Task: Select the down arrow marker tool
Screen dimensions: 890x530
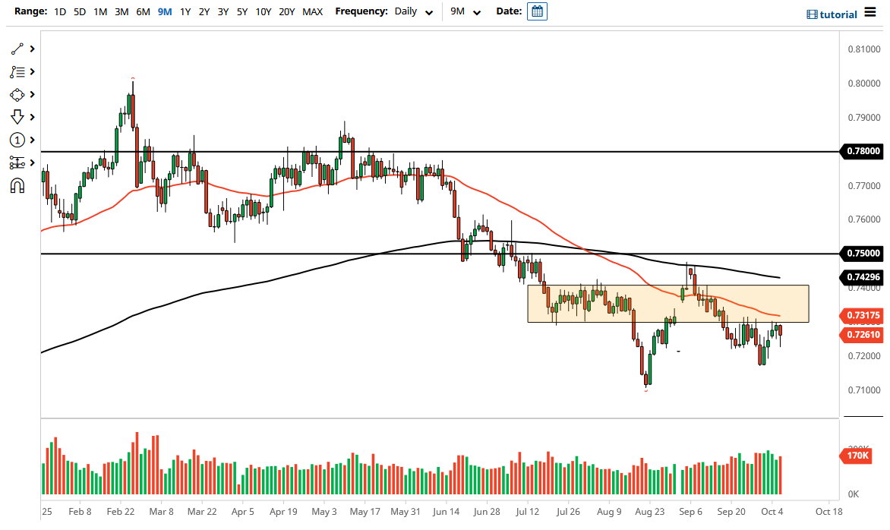Action: (17, 117)
